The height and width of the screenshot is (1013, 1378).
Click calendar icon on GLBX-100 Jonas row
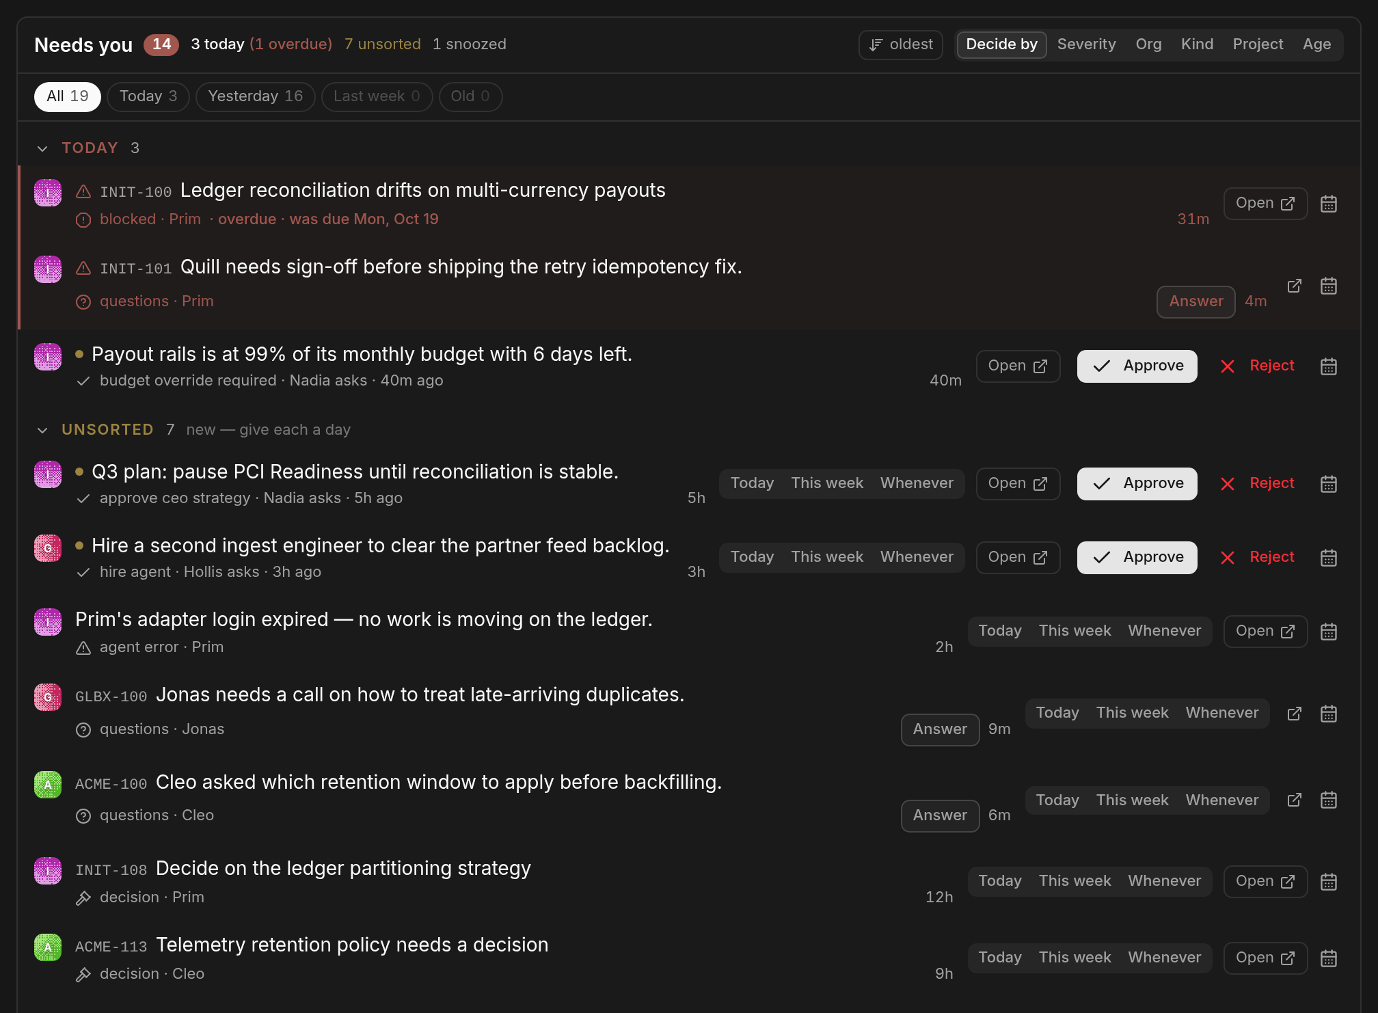(1328, 714)
